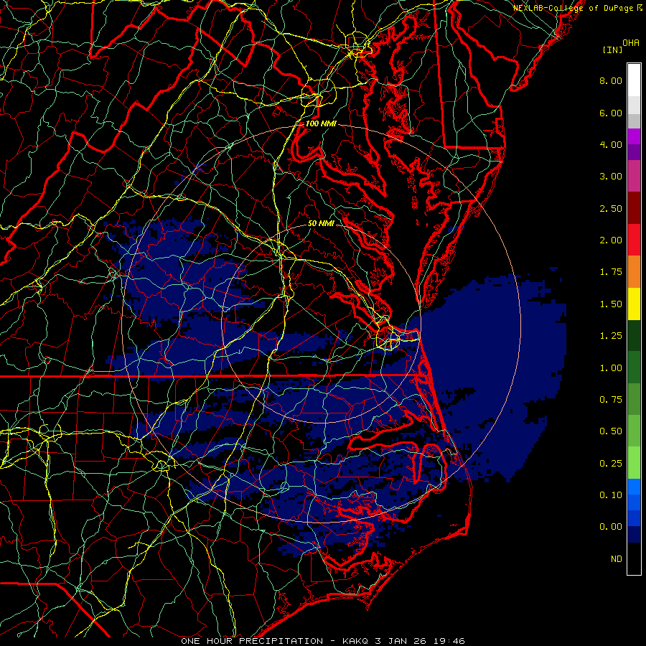Click the '3 JAN 26' date text

[401, 641]
